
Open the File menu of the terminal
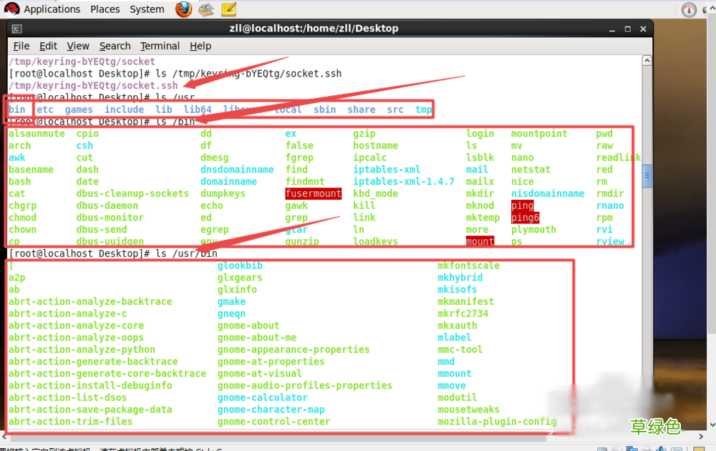tap(21, 46)
